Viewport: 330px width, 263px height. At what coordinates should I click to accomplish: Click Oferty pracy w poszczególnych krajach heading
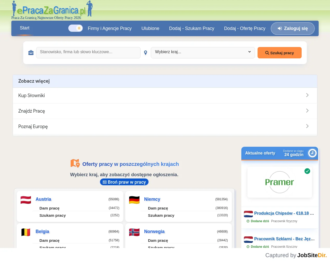[x=130, y=164]
